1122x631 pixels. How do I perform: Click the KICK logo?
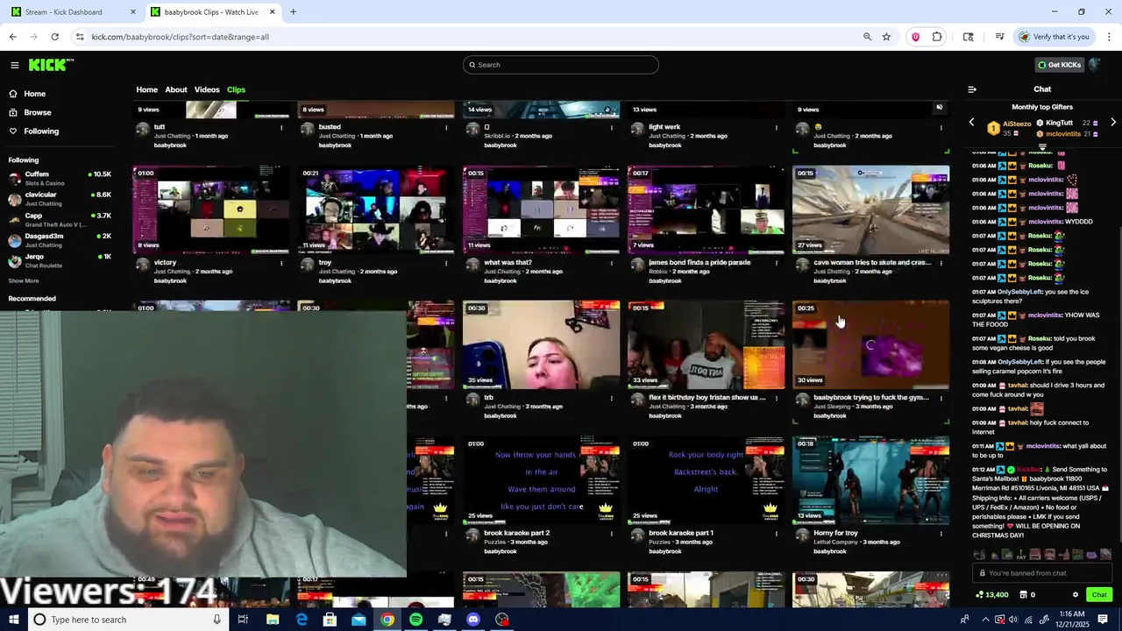pos(51,65)
